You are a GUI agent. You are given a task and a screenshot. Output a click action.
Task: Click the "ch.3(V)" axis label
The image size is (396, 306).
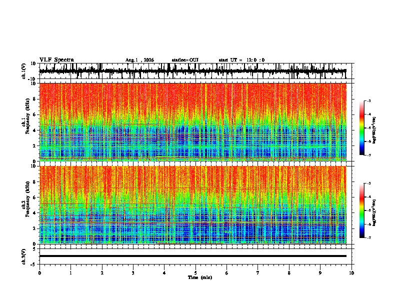24,256
